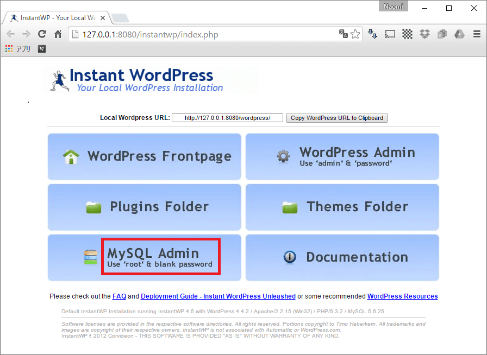This screenshot has width=487, height=355.
Task: Click the Instant WordPress running man logo
Action: click(x=58, y=80)
